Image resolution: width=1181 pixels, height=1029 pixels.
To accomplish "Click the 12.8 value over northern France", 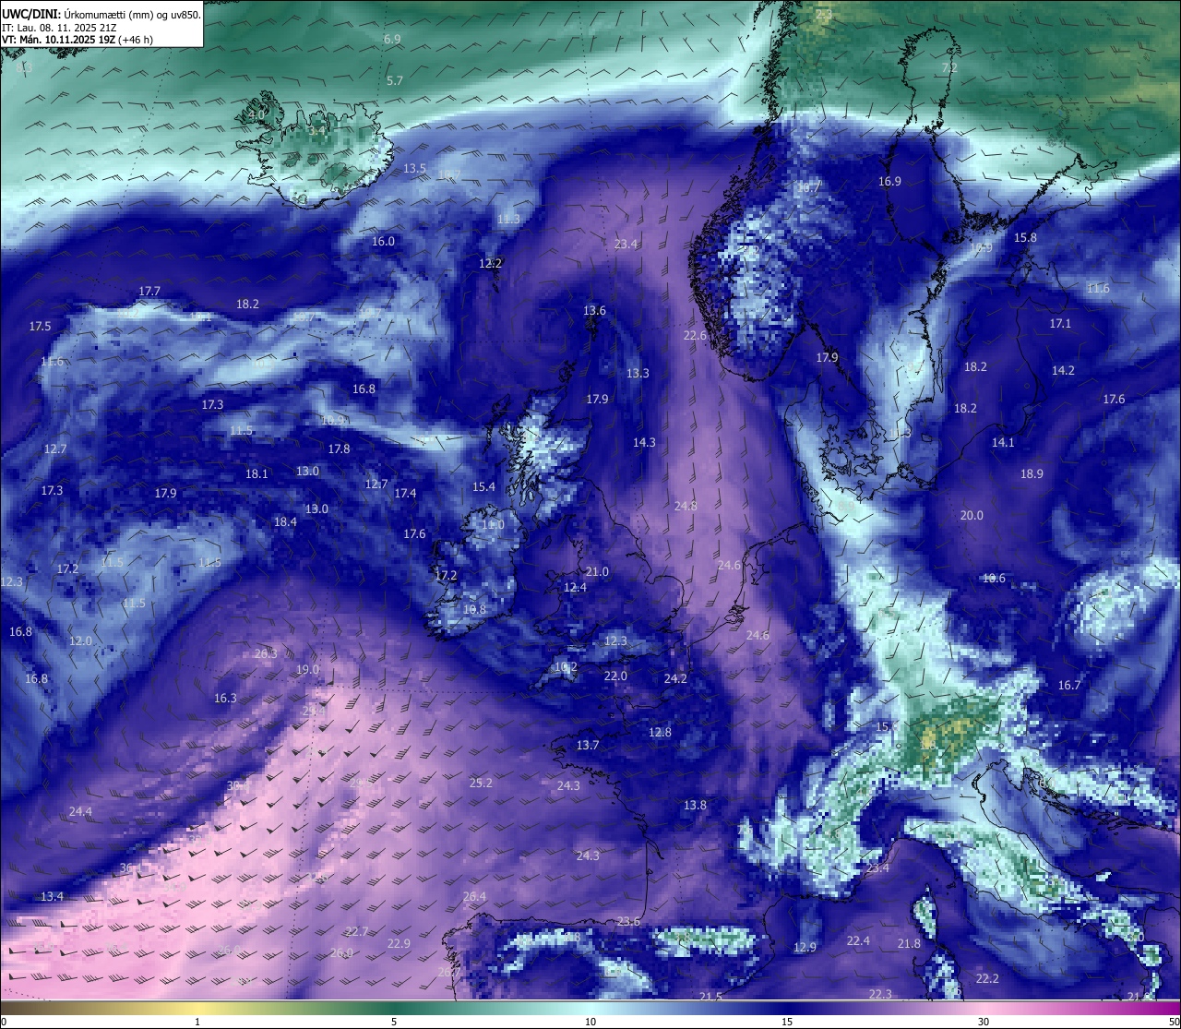I will click(x=660, y=733).
